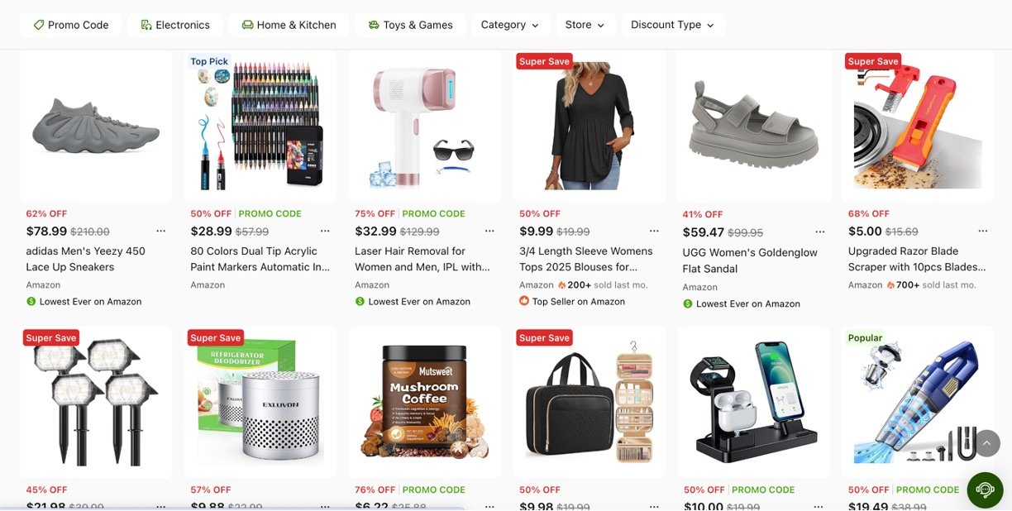
Task: Open the UGG Women's Goldenglow Flat Sandal link
Action: pos(750,260)
